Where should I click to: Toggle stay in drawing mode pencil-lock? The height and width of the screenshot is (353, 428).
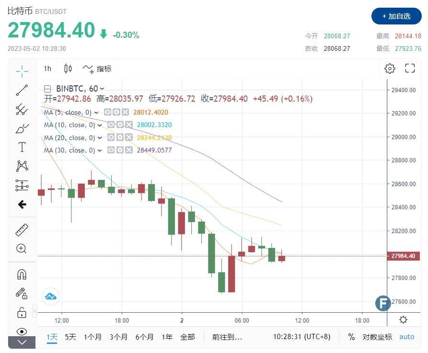pyautogui.click(x=22, y=294)
